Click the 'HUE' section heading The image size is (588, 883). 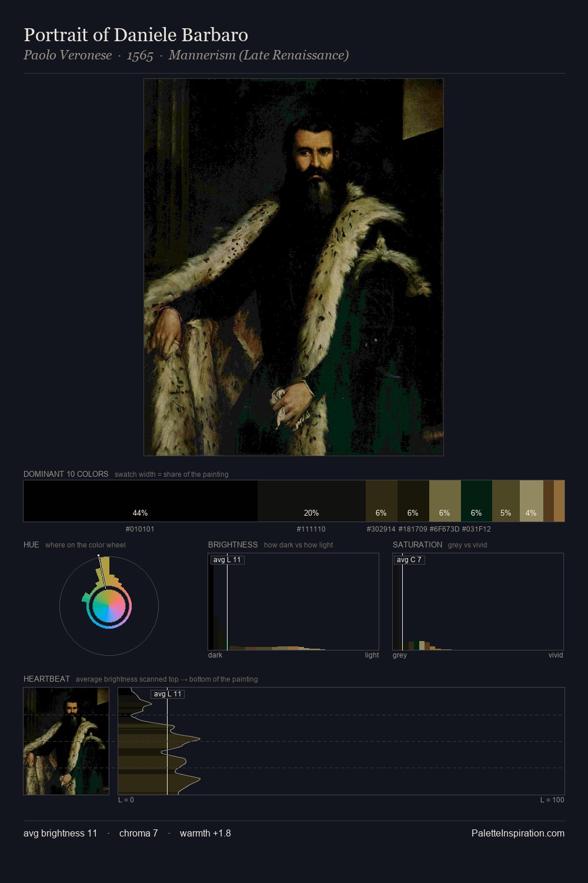31,545
